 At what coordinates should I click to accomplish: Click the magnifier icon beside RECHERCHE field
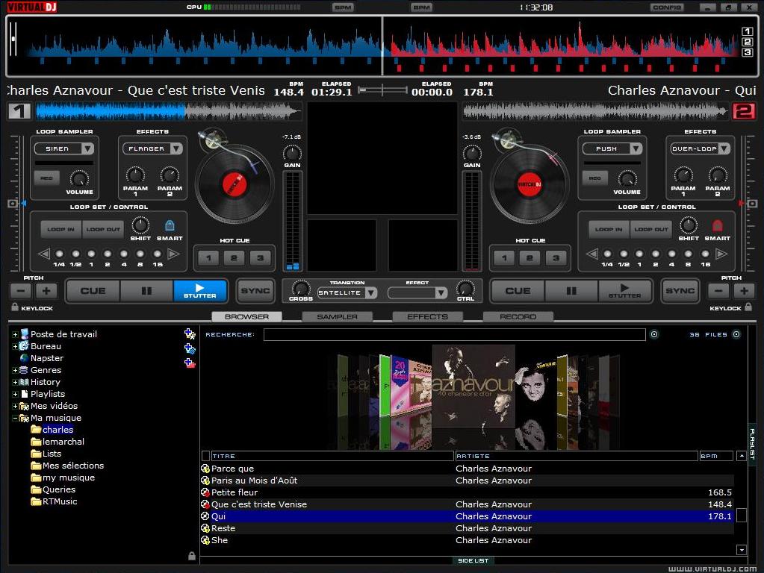coord(653,334)
